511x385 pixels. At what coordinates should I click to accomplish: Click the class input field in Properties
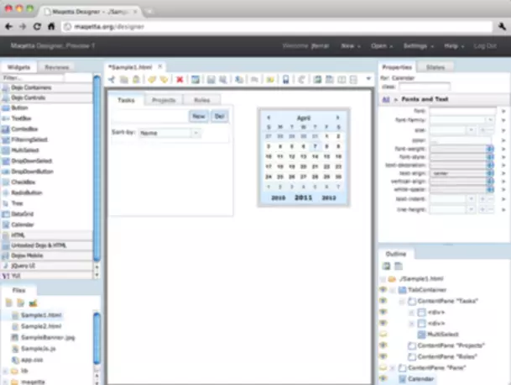point(424,87)
